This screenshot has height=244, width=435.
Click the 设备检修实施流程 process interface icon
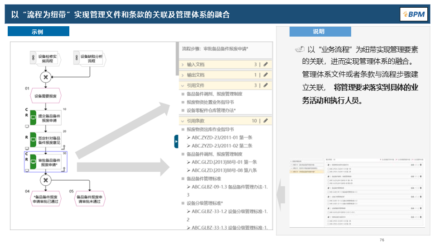tap(33, 58)
